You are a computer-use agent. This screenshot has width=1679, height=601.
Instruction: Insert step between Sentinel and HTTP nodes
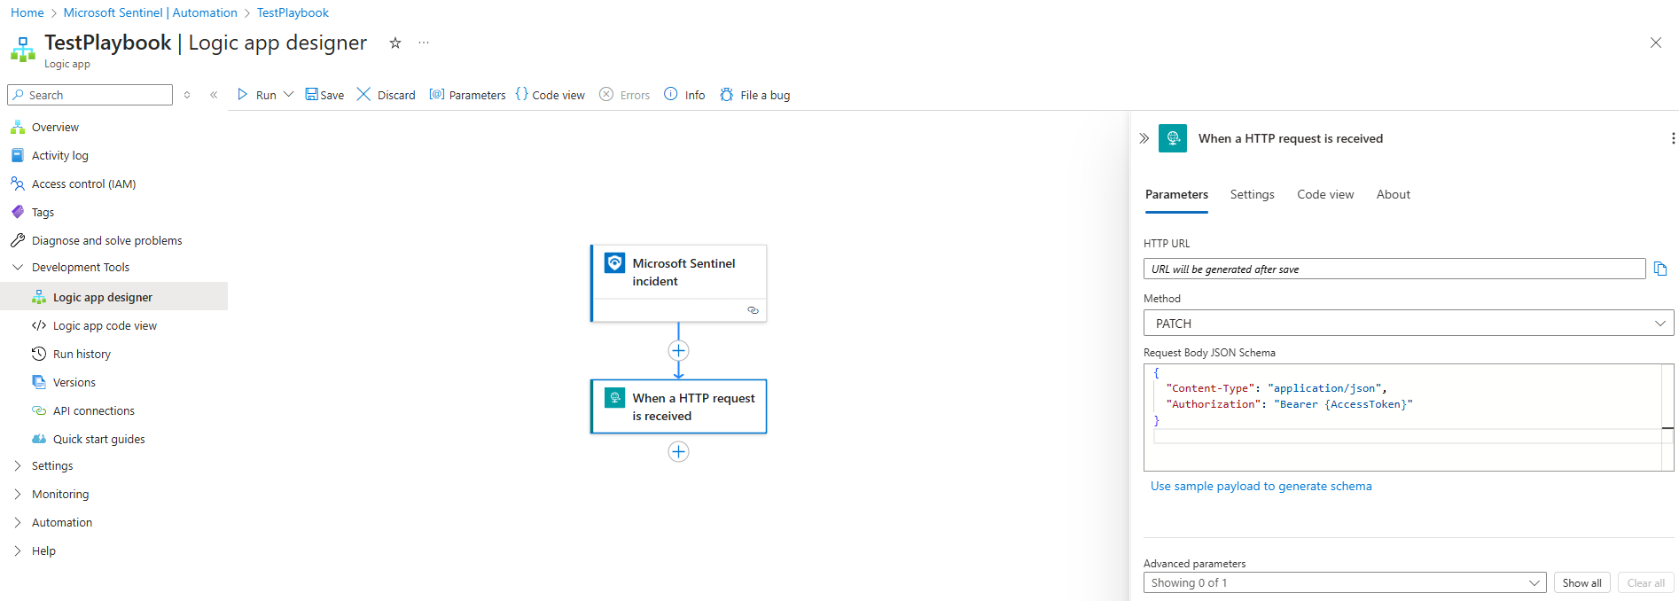678,350
